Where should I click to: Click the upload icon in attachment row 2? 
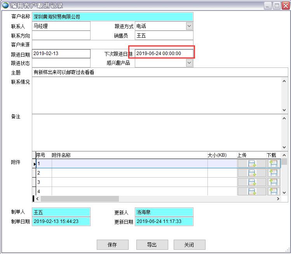coord(252,173)
